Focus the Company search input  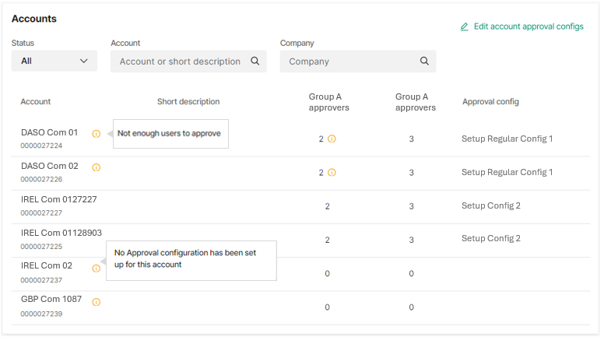350,61
